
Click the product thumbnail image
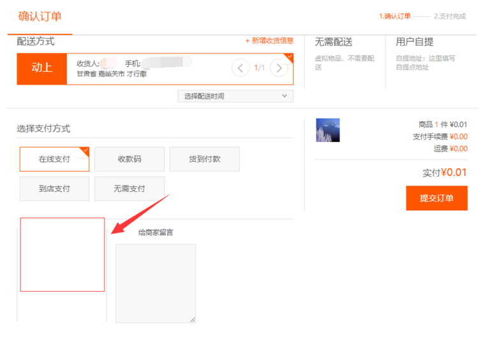(327, 130)
